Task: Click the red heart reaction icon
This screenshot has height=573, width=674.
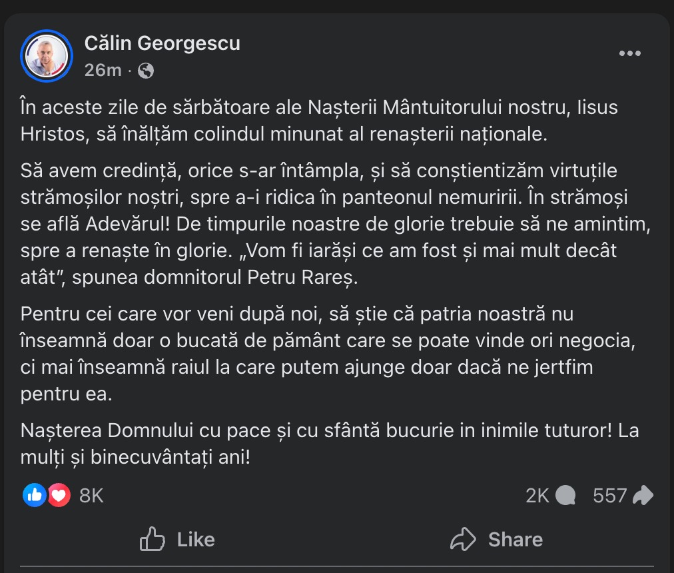Action: (59, 495)
